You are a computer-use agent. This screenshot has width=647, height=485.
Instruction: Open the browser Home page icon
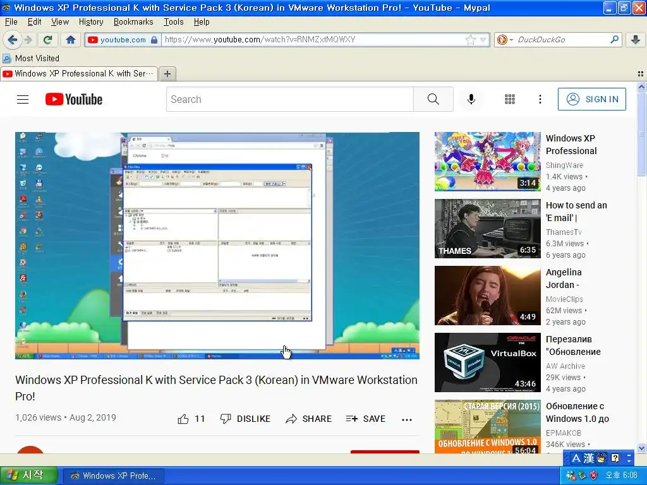pyautogui.click(x=71, y=40)
